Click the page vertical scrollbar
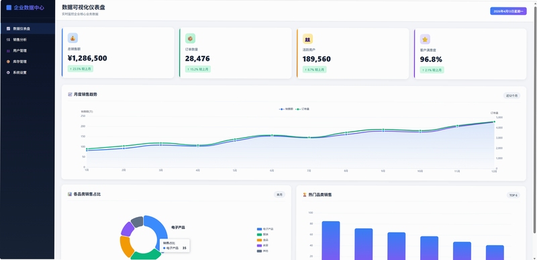Image resolution: width=537 pixels, height=260 pixels. point(535,120)
